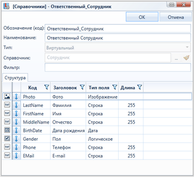
Task: Click the reorder arrow in LastName row
Action: (x=17, y=105)
